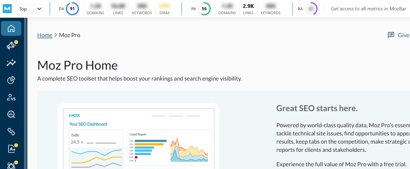Open the pie chart sidebar icon
Screen dimensions: 410x169
(11, 80)
